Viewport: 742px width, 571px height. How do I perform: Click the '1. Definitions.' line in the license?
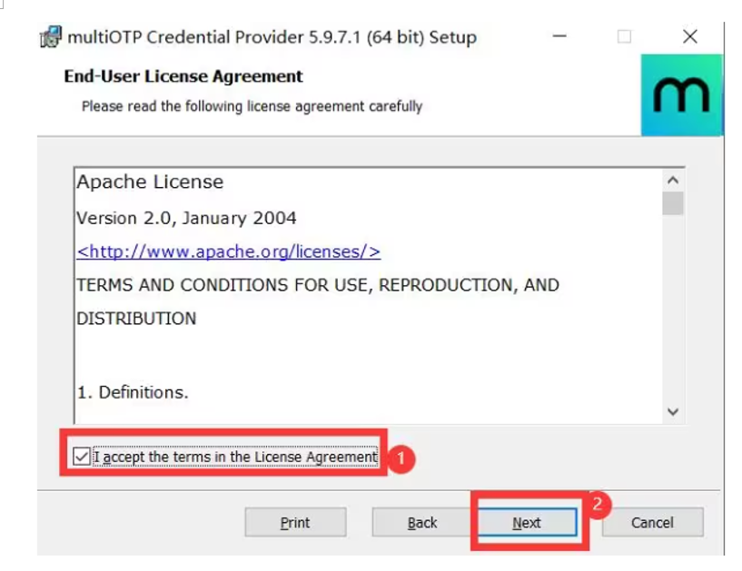click(x=133, y=392)
